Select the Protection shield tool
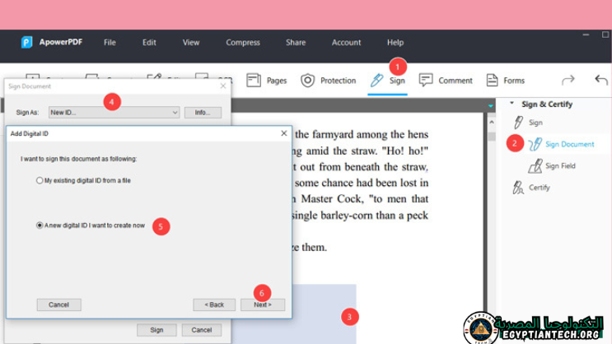The height and width of the screenshot is (344, 612). (328, 81)
